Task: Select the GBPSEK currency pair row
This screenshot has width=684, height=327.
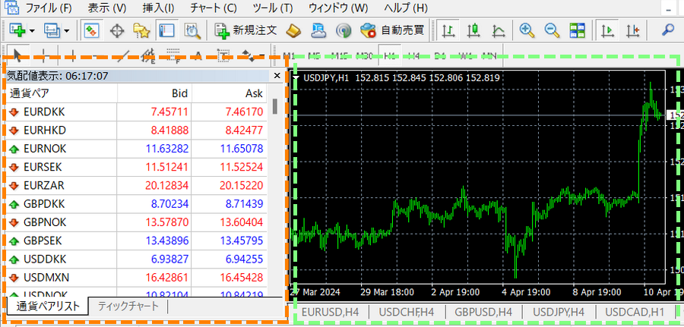Action: click(136, 241)
